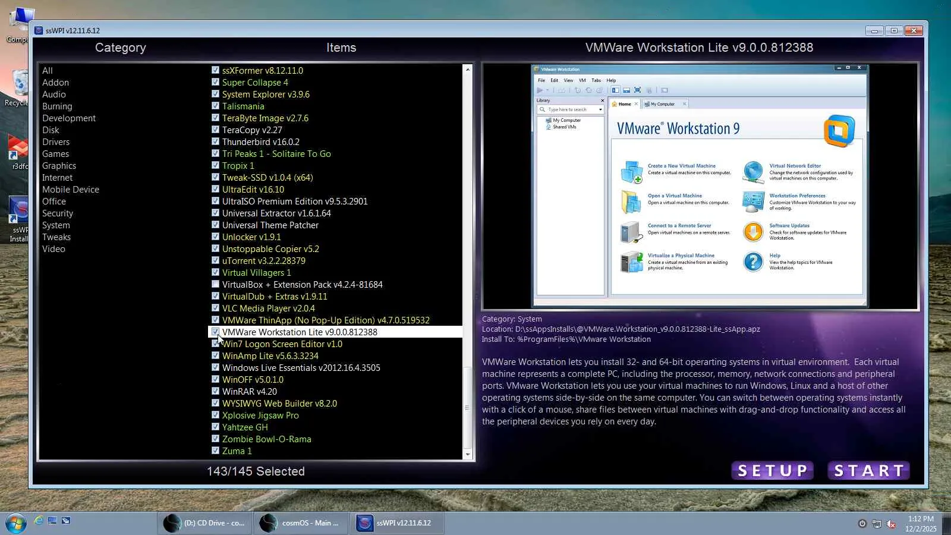Uncheck the Super Collapse 4 checkbox
951x535 pixels.
[x=215, y=82]
